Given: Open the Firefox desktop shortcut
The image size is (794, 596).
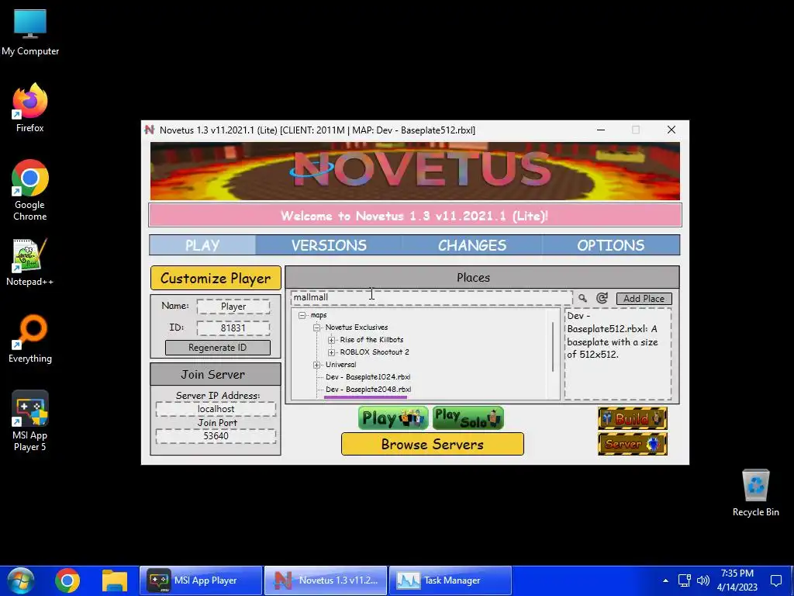Looking at the screenshot, I should pyautogui.click(x=30, y=107).
